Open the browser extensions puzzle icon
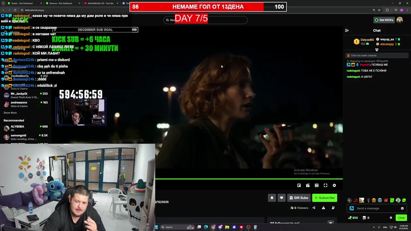Screen dimensions: 411x231 387,10
